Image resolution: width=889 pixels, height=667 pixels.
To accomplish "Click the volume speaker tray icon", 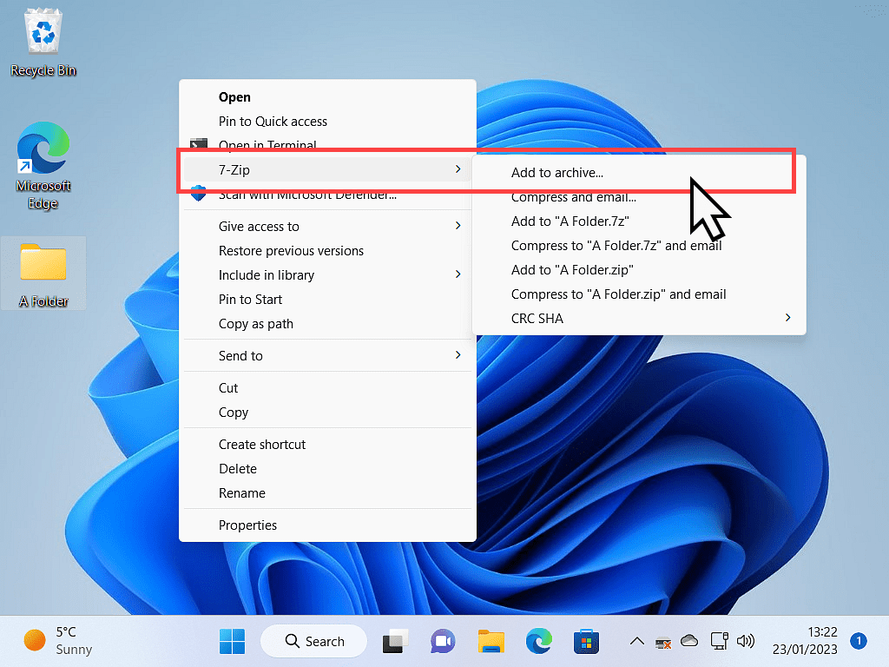I will [746, 642].
